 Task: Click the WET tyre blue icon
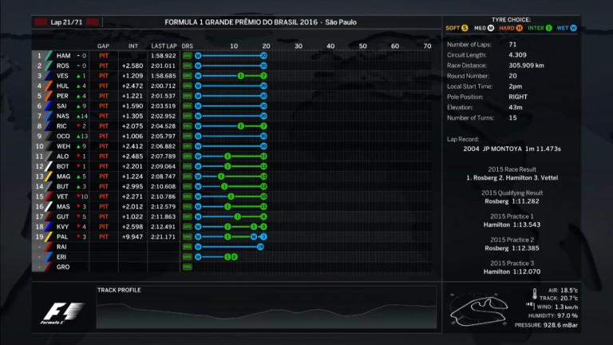[x=573, y=28]
